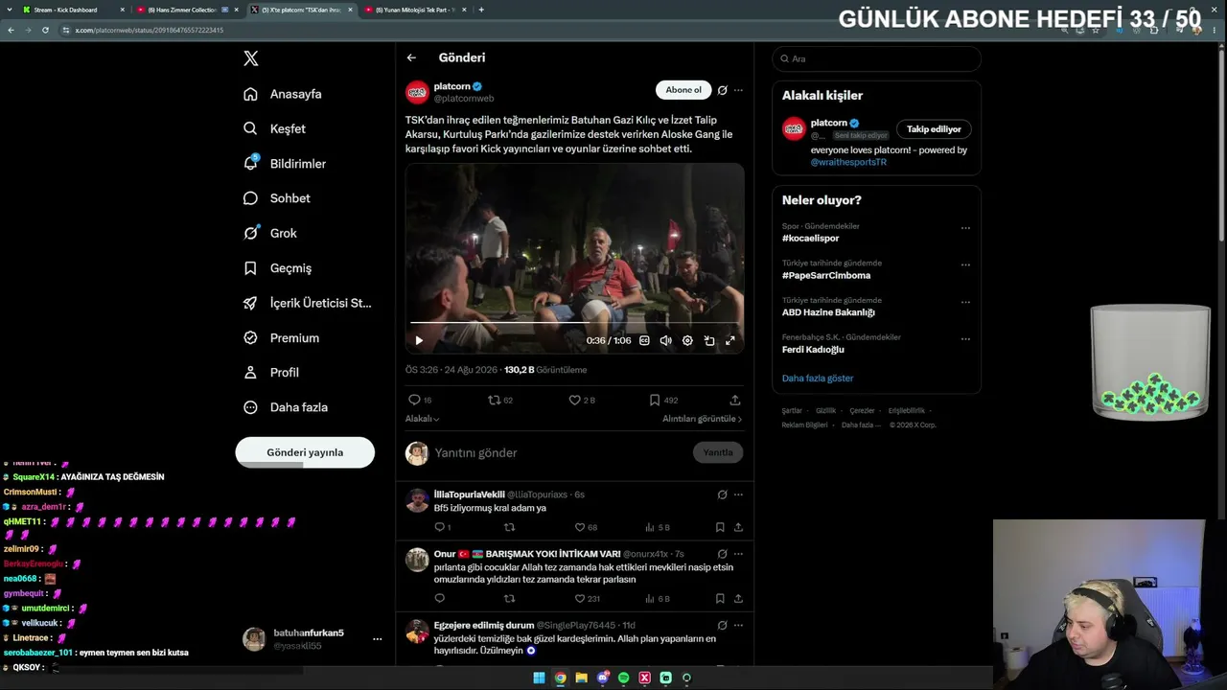Bookmark İlliaTopurlaVekili's reply
Screen dimensions: 1227x690
click(x=720, y=527)
